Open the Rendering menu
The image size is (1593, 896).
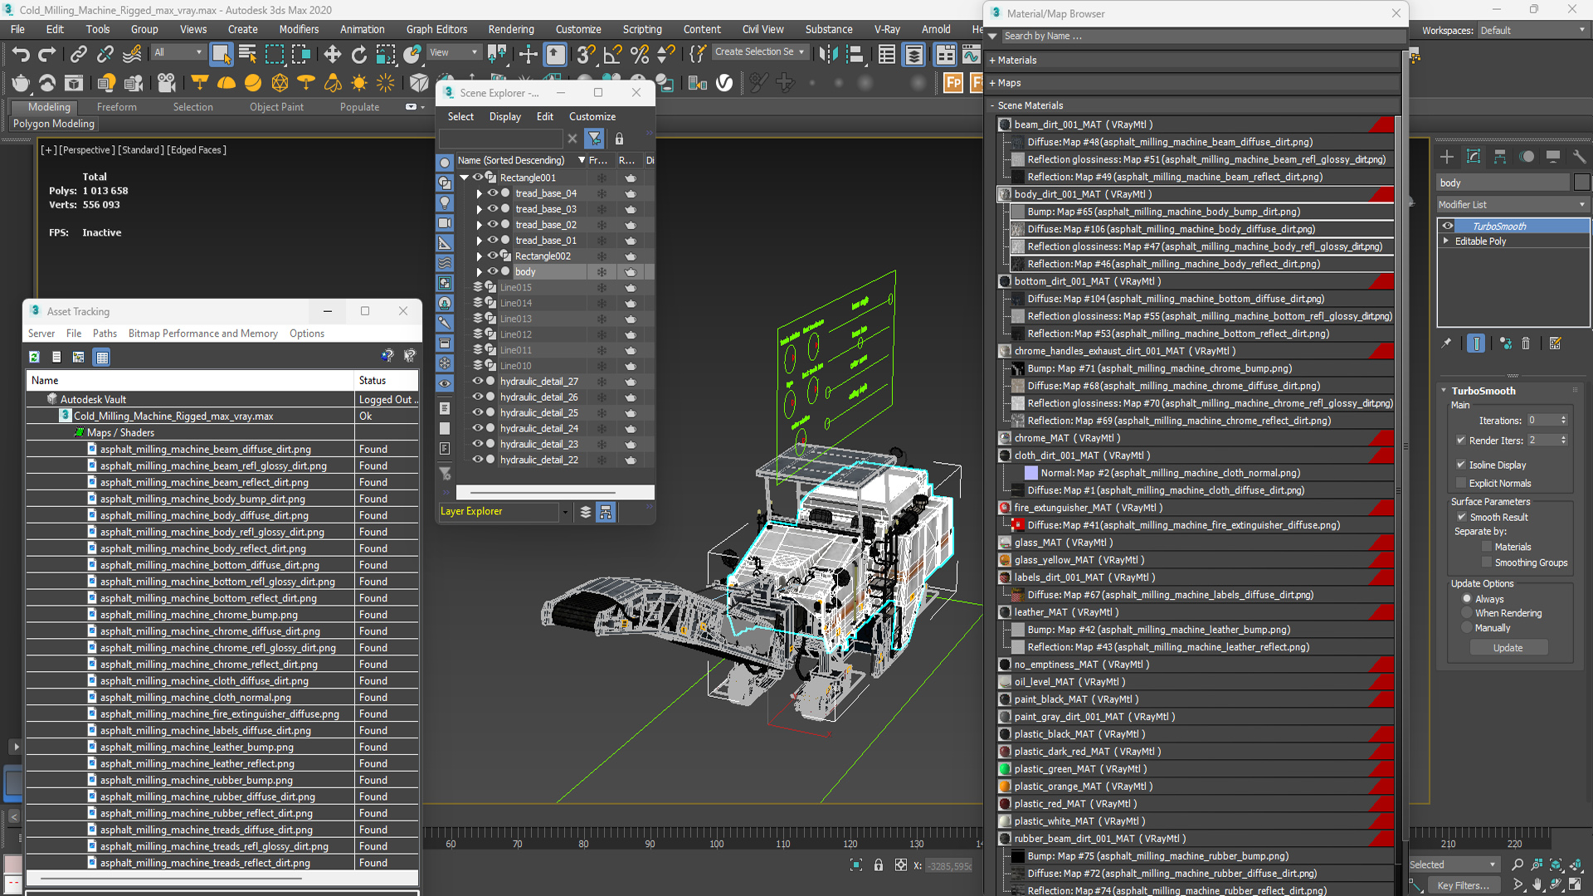[511, 29]
